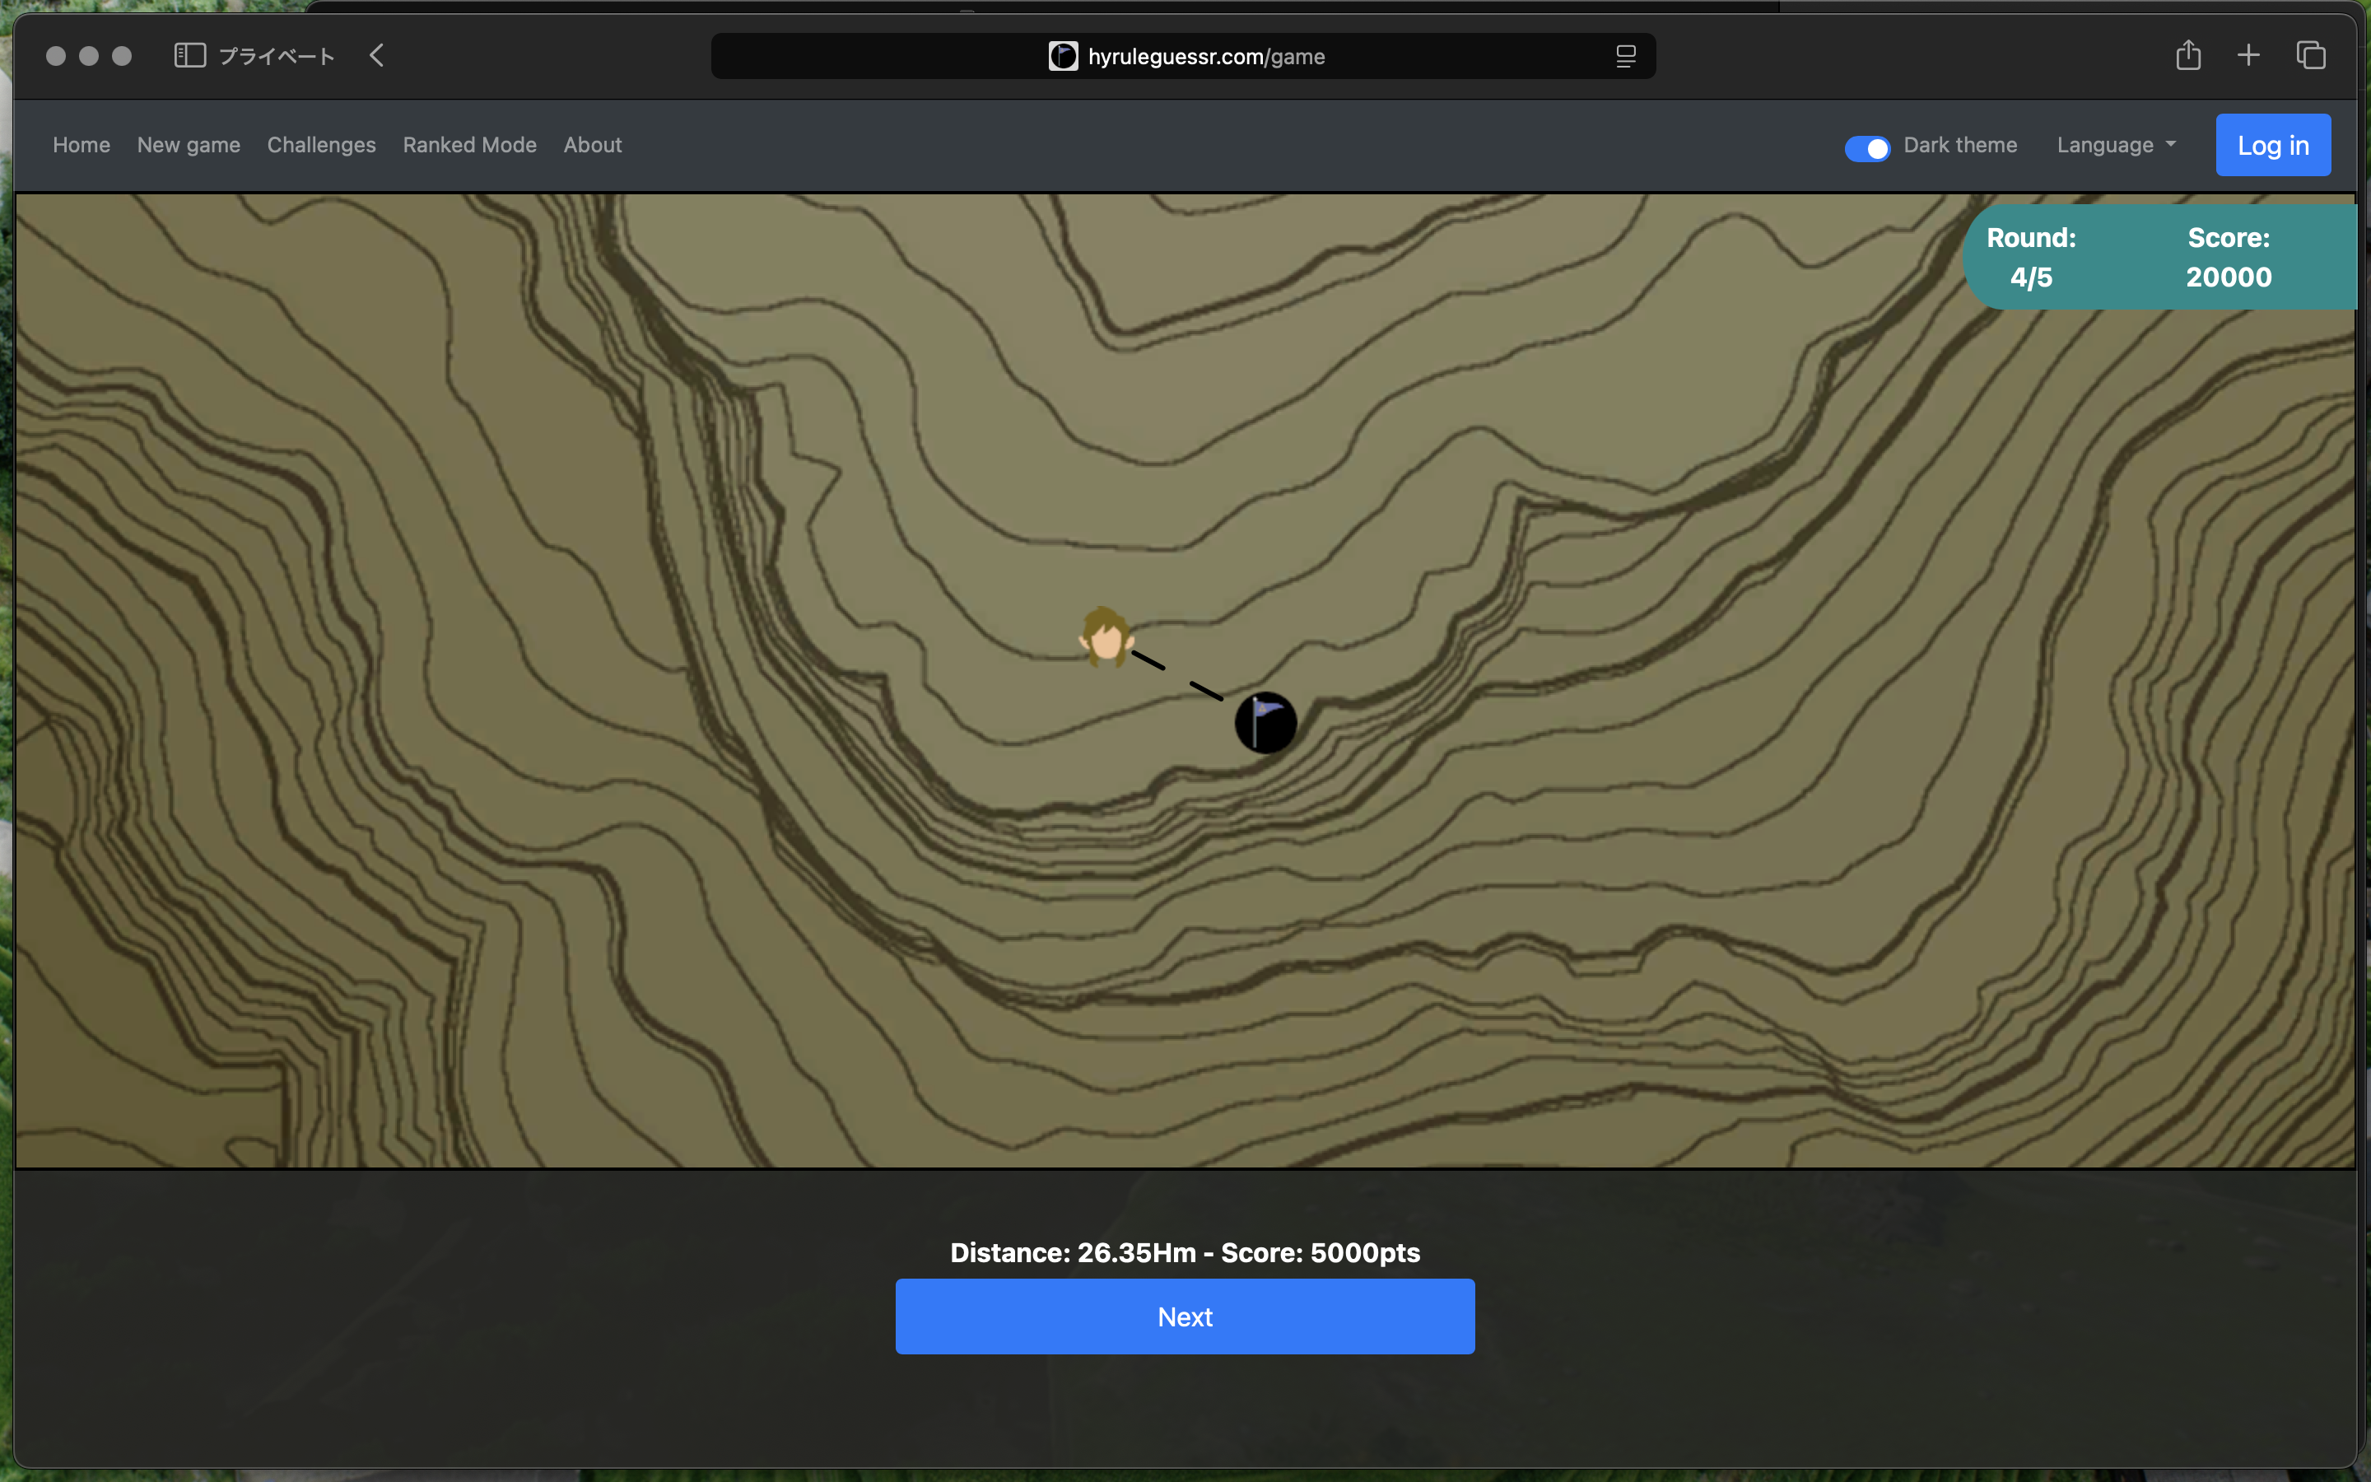Navigate to Home link

82,145
